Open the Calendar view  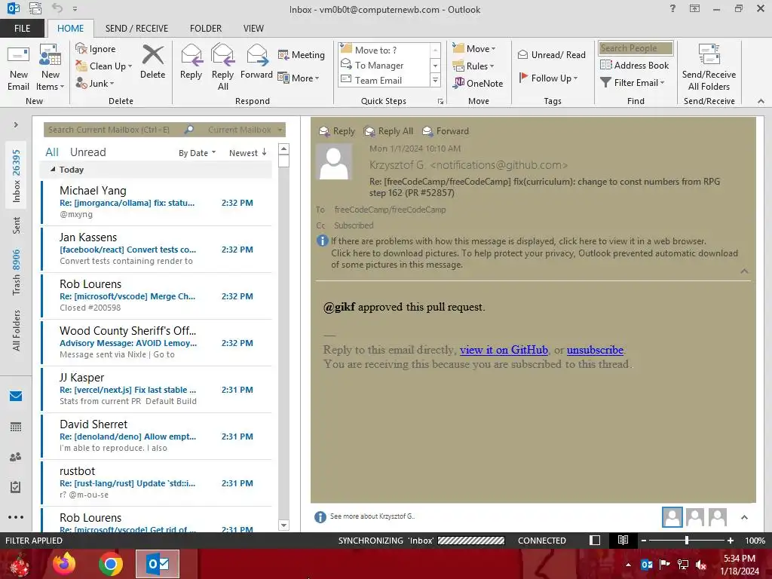coord(16,427)
